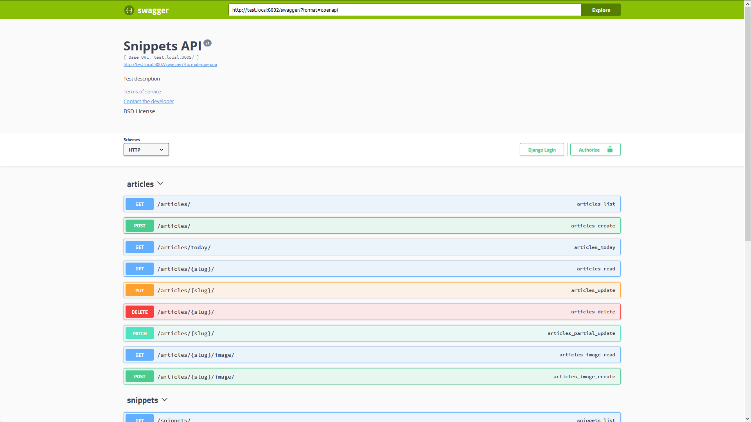This screenshot has height=422, width=751.
Task: Click the PUT icon for /articles/{slug}/
Action: tap(139, 290)
